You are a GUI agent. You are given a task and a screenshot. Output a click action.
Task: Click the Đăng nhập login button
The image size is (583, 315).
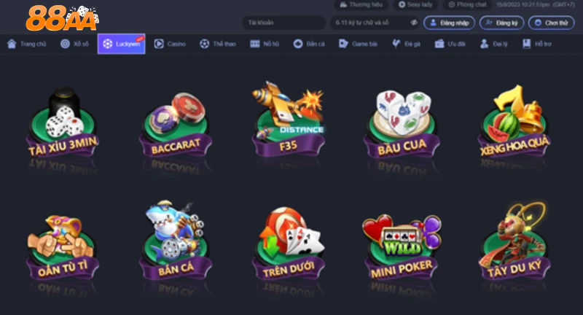(449, 23)
